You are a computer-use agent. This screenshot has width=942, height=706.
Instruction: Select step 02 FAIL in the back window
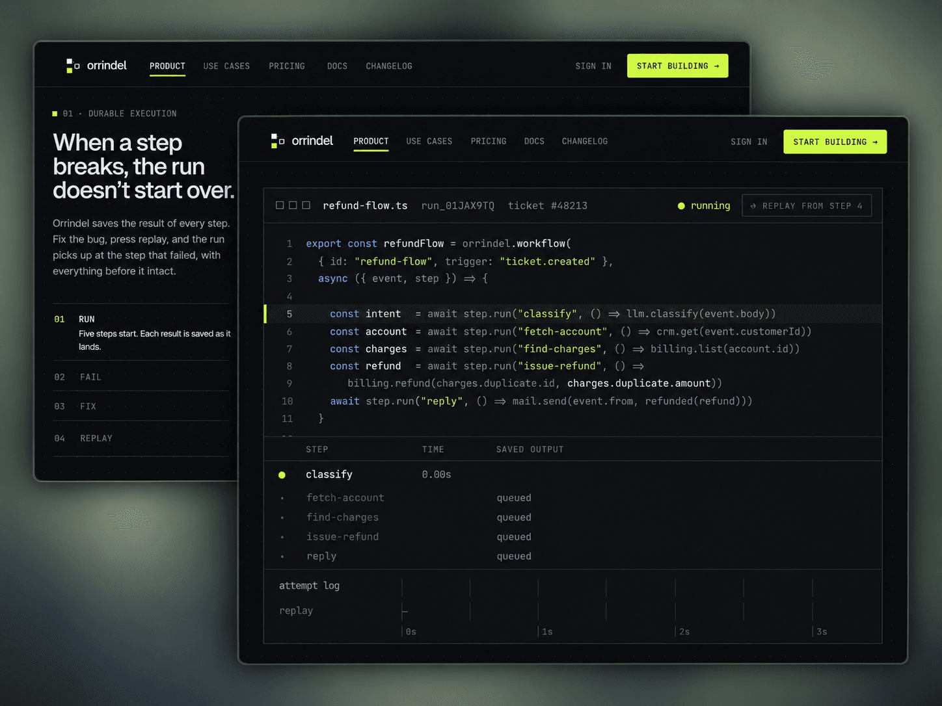point(141,377)
